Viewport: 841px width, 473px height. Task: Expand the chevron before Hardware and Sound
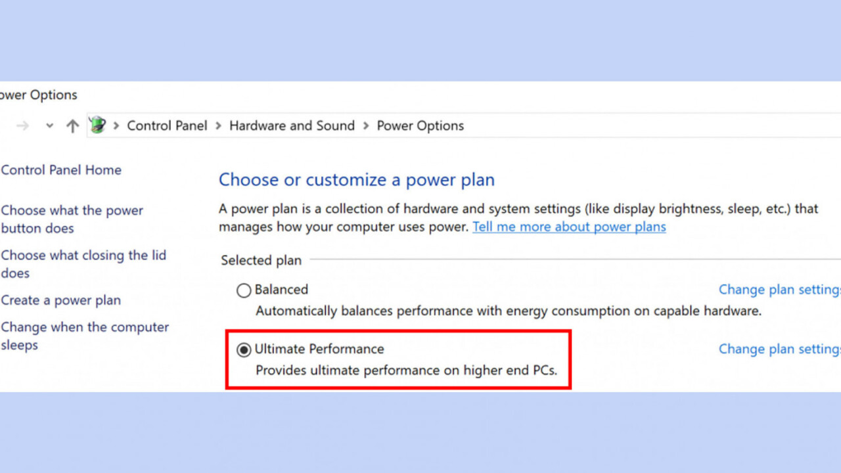pos(218,126)
